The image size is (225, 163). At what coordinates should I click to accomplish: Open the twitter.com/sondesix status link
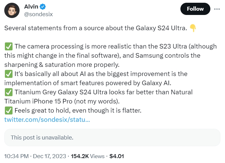pos(47,120)
